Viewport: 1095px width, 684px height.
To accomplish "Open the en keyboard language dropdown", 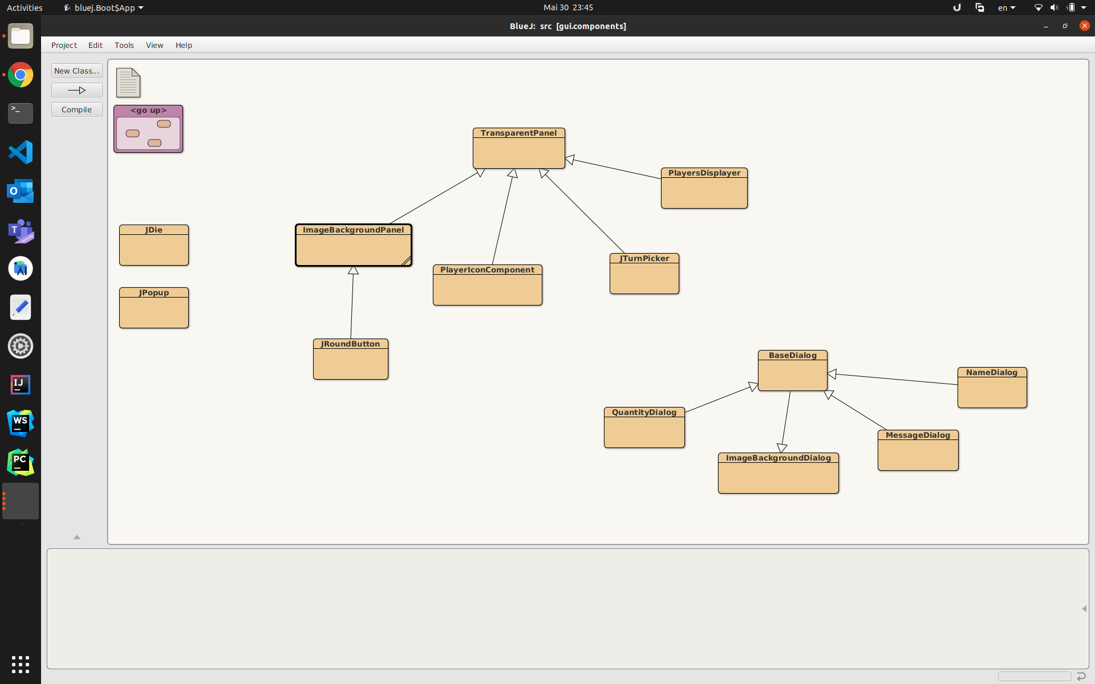I will coord(1007,7).
